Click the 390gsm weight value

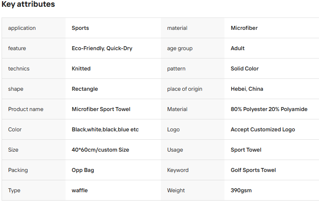pyautogui.click(x=241, y=190)
